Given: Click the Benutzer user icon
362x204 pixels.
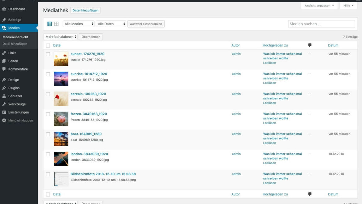Looking at the screenshot, I should pyautogui.click(x=4, y=96).
